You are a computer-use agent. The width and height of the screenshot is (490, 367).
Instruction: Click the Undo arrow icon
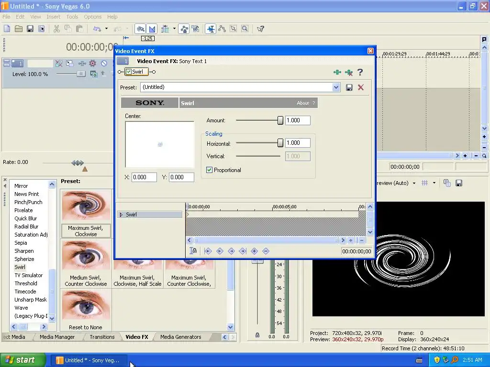(97, 29)
